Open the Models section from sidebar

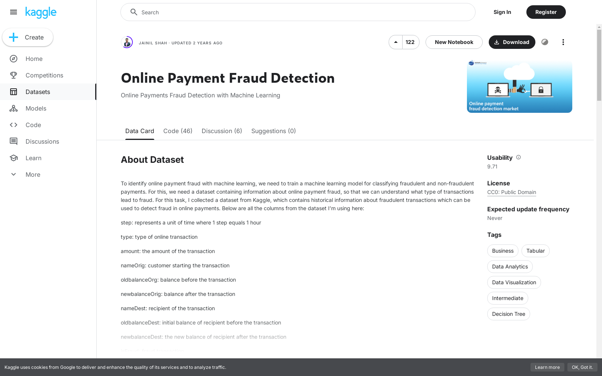[14, 108]
